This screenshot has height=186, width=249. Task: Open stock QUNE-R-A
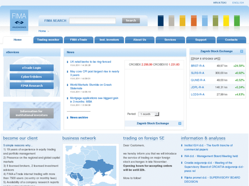198,80
